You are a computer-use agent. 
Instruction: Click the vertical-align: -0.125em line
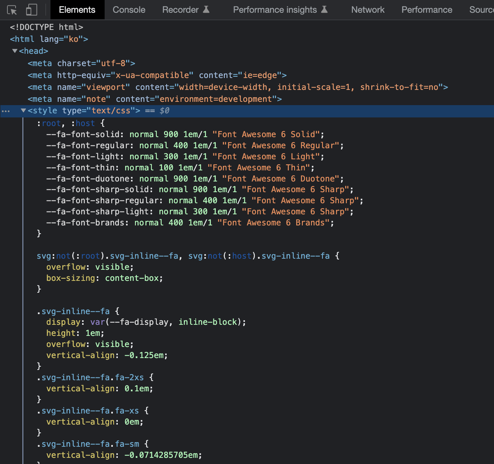[107, 355]
